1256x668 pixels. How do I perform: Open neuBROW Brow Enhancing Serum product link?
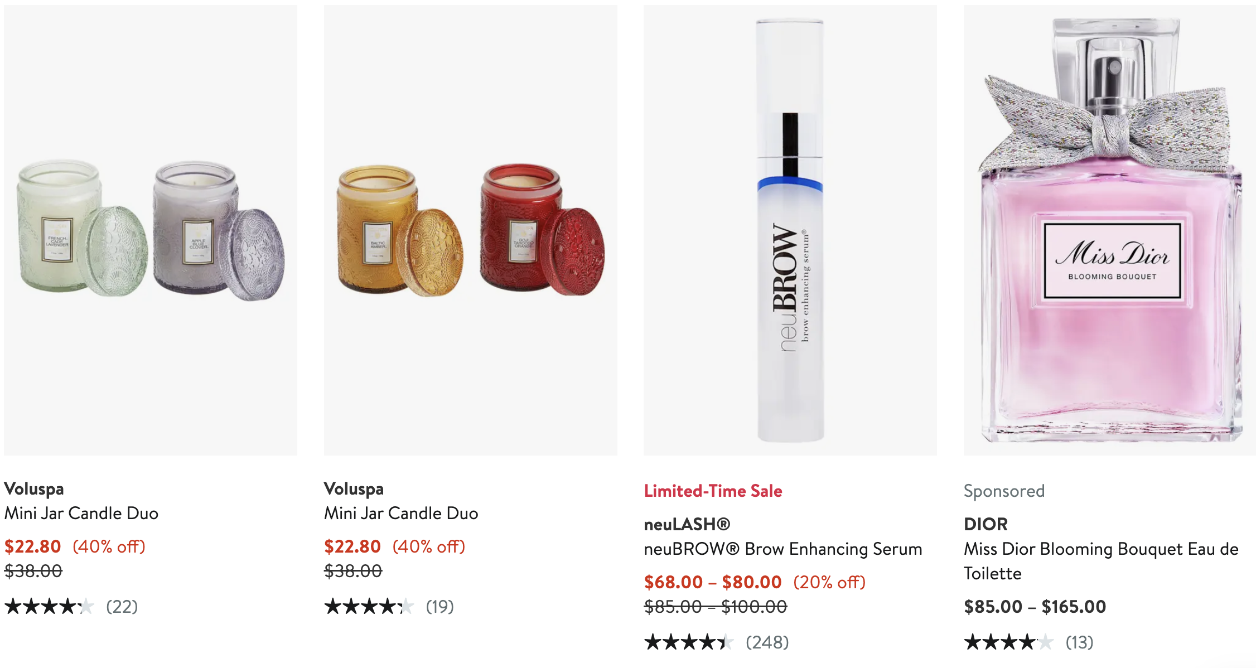coord(783,549)
